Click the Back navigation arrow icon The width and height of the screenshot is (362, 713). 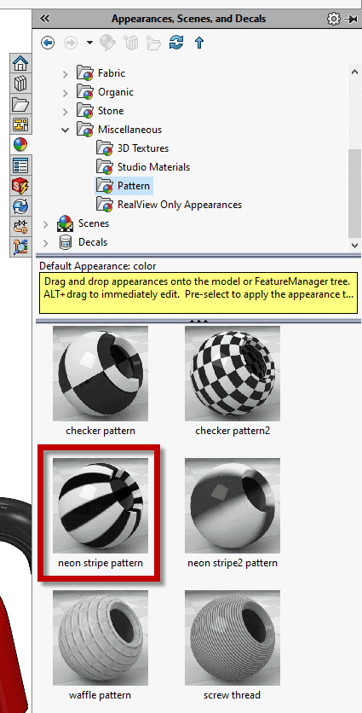coord(48,43)
